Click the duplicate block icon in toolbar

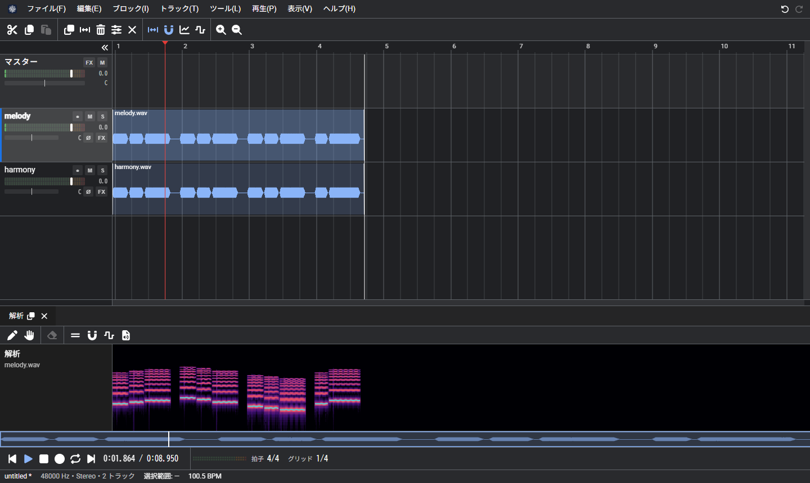(69, 30)
